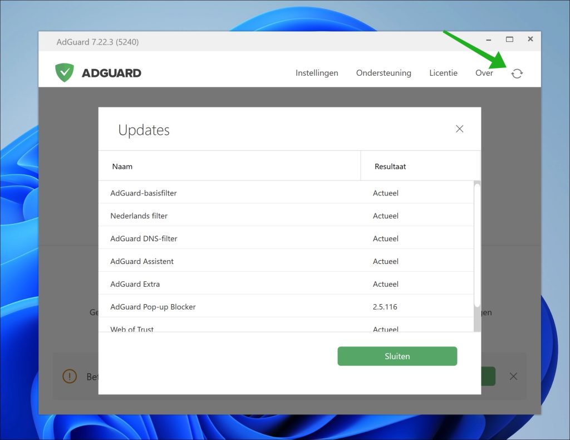Screen dimensions: 570x440
Task: Select the AdGuard Extra row
Action: point(135,284)
